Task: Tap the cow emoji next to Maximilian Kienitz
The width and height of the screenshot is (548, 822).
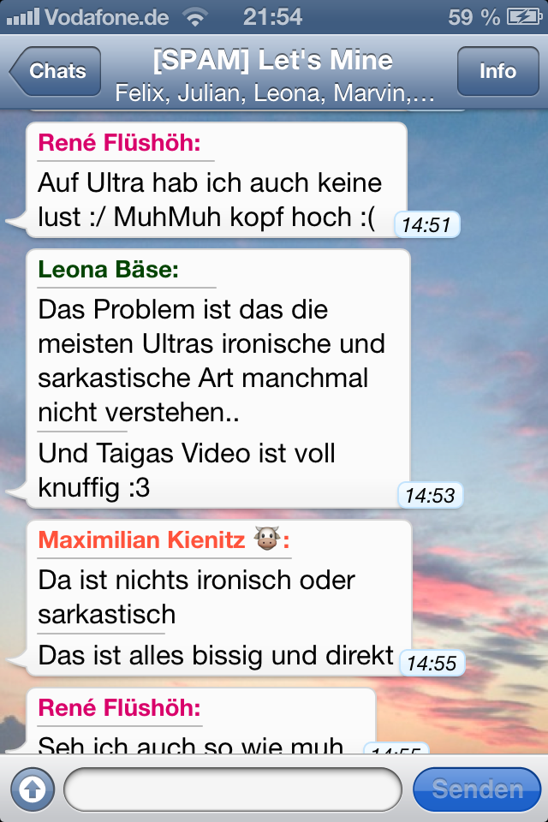Action: click(267, 539)
